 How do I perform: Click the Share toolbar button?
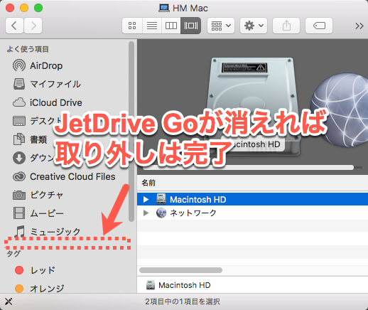[x=286, y=26]
